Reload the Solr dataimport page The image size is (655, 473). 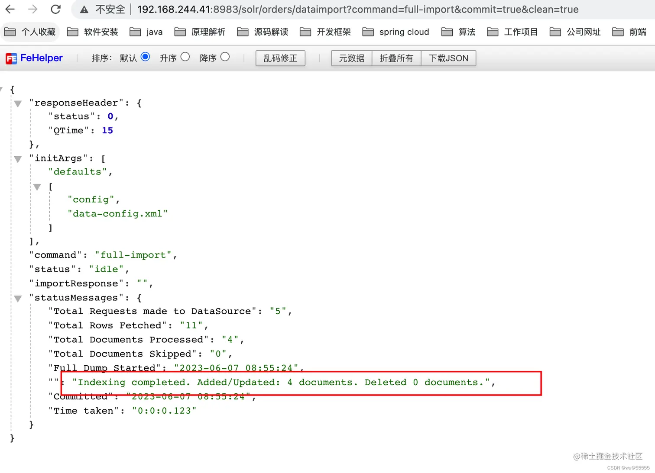tap(56, 9)
